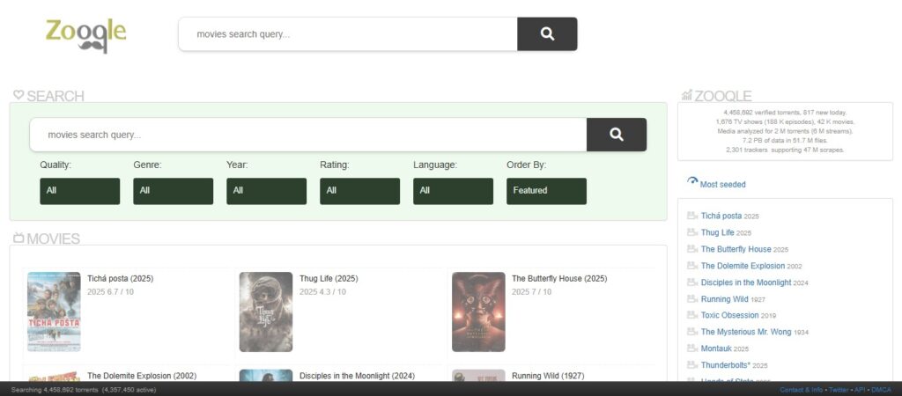Click the movie icon beside Tichá posta in sidebar
This screenshot has width=902, height=396.
pos(692,216)
